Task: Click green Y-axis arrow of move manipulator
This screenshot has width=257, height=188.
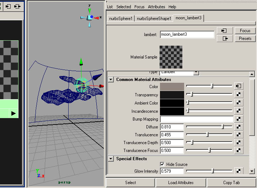Action: [81, 62]
